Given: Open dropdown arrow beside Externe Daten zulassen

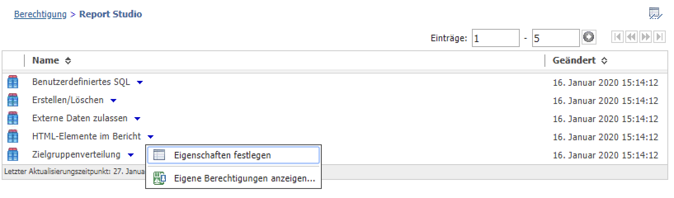Looking at the screenshot, I should coord(137,119).
